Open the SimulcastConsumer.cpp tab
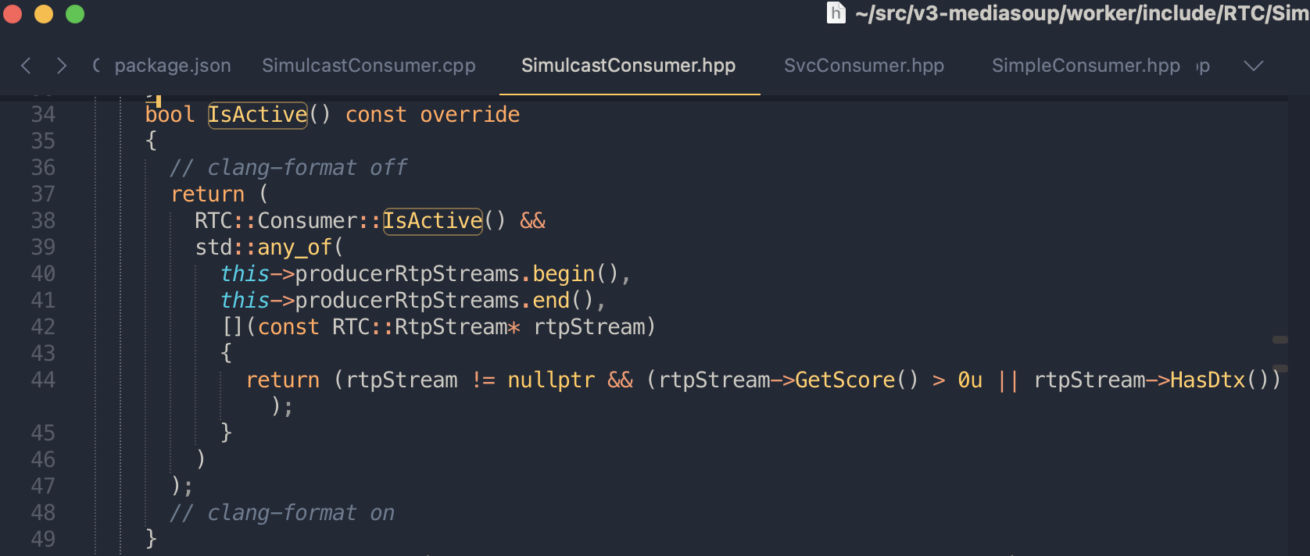Screen dimensions: 1310x556 368,66
